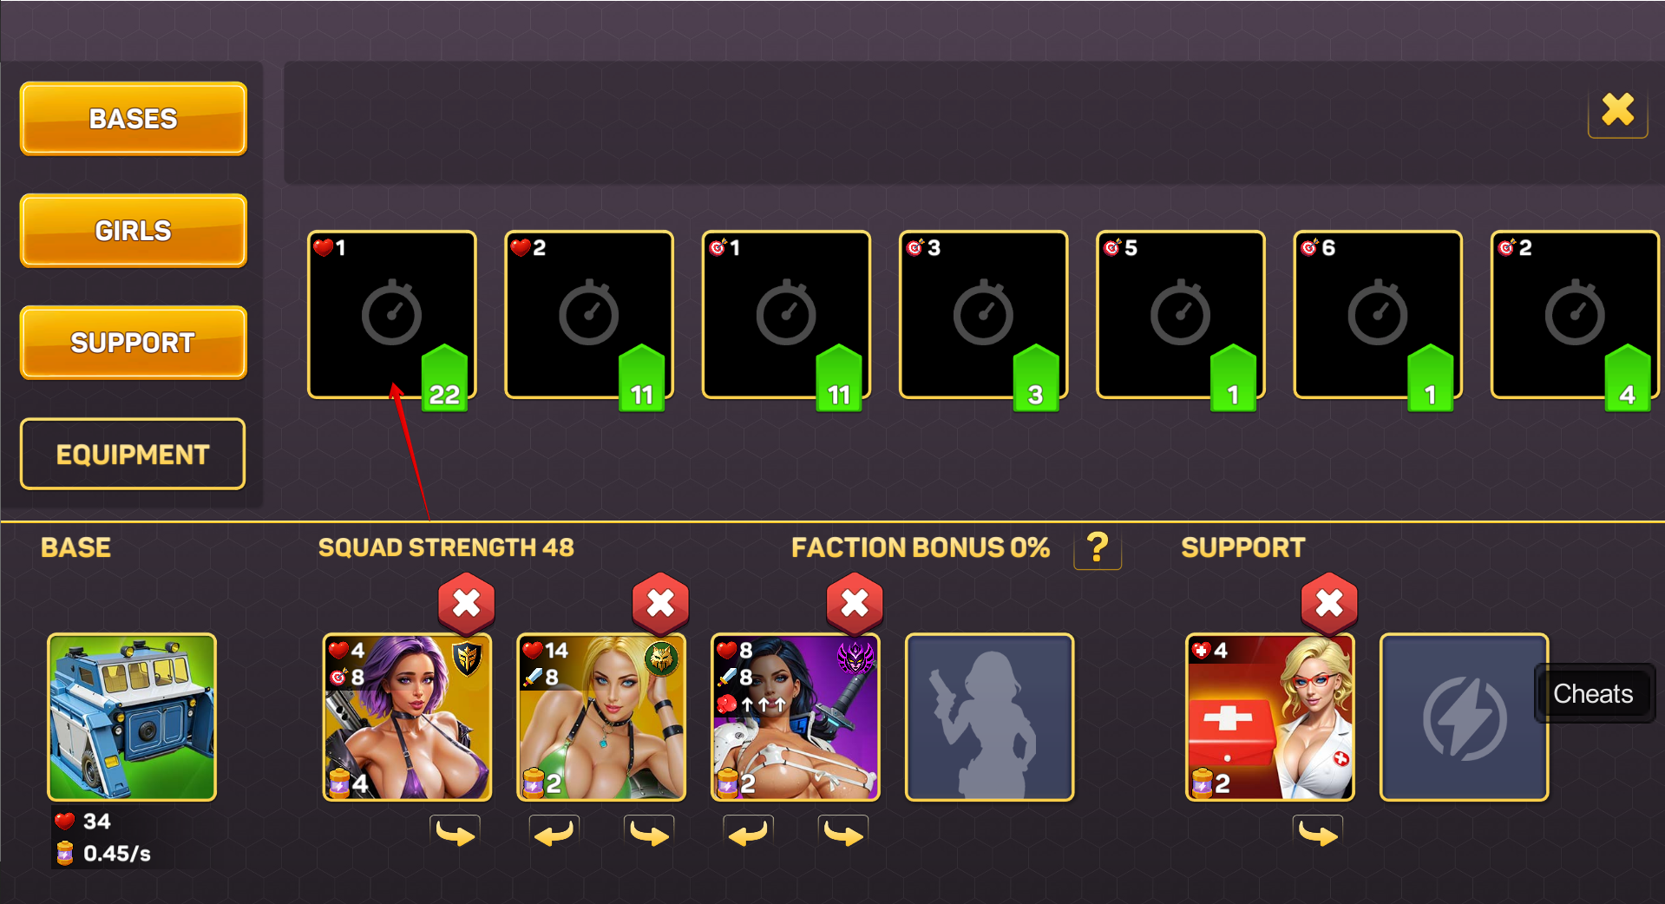The image size is (1665, 904).
Task: Select the EQUIPMENT tab
Action: 133,455
